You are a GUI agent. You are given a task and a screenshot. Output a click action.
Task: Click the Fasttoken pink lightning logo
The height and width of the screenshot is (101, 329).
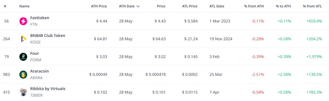tap(23, 21)
